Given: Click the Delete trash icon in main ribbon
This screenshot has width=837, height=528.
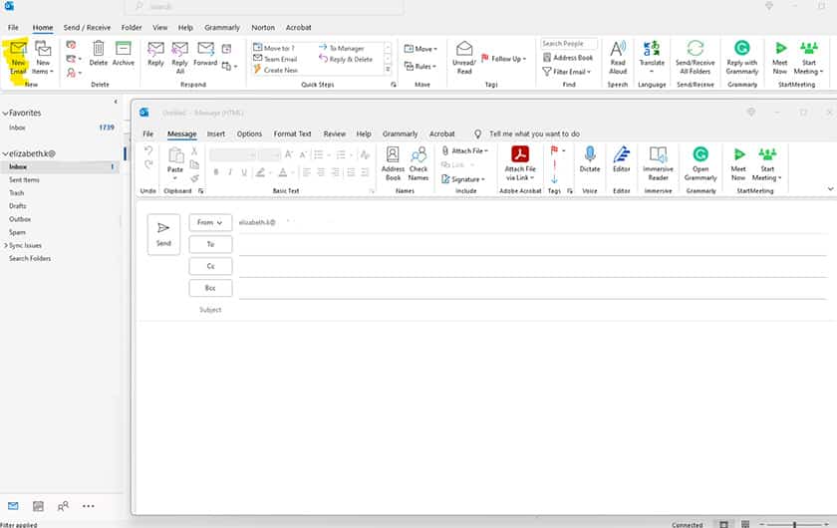Looking at the screenshot, I should (99, 54).
